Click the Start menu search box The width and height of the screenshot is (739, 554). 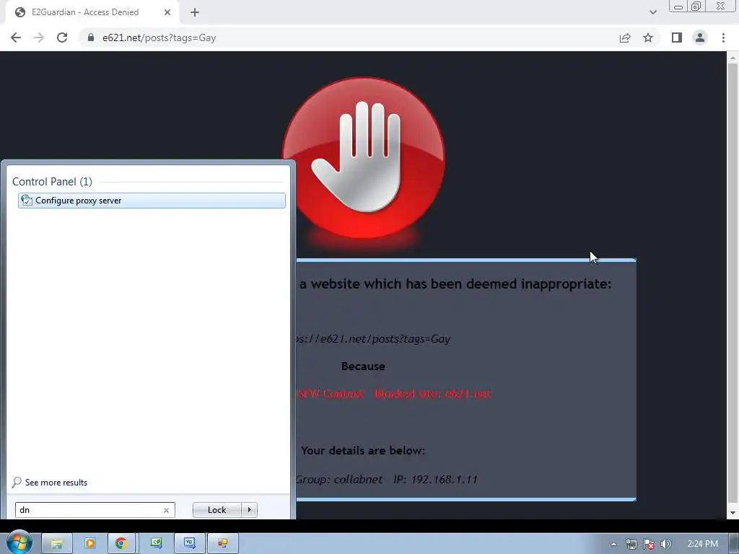tap(95, 510)
